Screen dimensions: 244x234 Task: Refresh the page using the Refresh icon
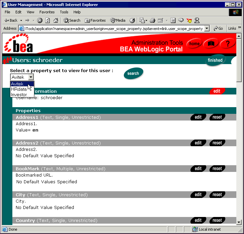pyautogui.click(x=48, y=20)
